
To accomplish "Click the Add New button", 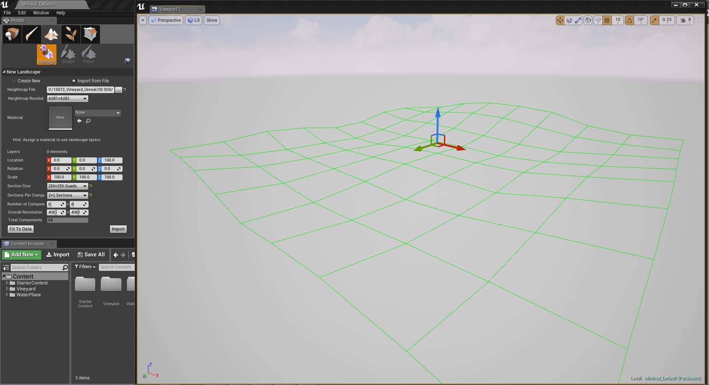I will click(x=22, y=255).
